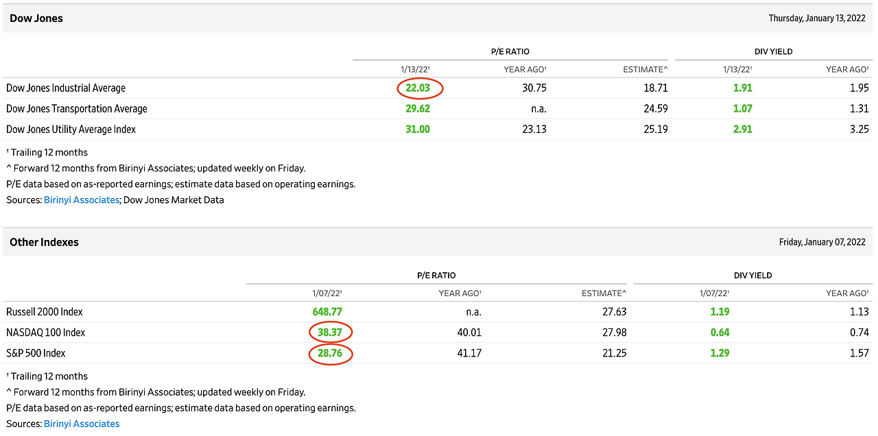Image resolution: width=878 pixels, height=436 pixels.
Task: Select the Dow Jones Transportation Average row label
Action: [x=77, y=108]
